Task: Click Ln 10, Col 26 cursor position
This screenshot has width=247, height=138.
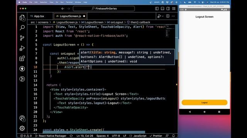Action: (85, 136)
